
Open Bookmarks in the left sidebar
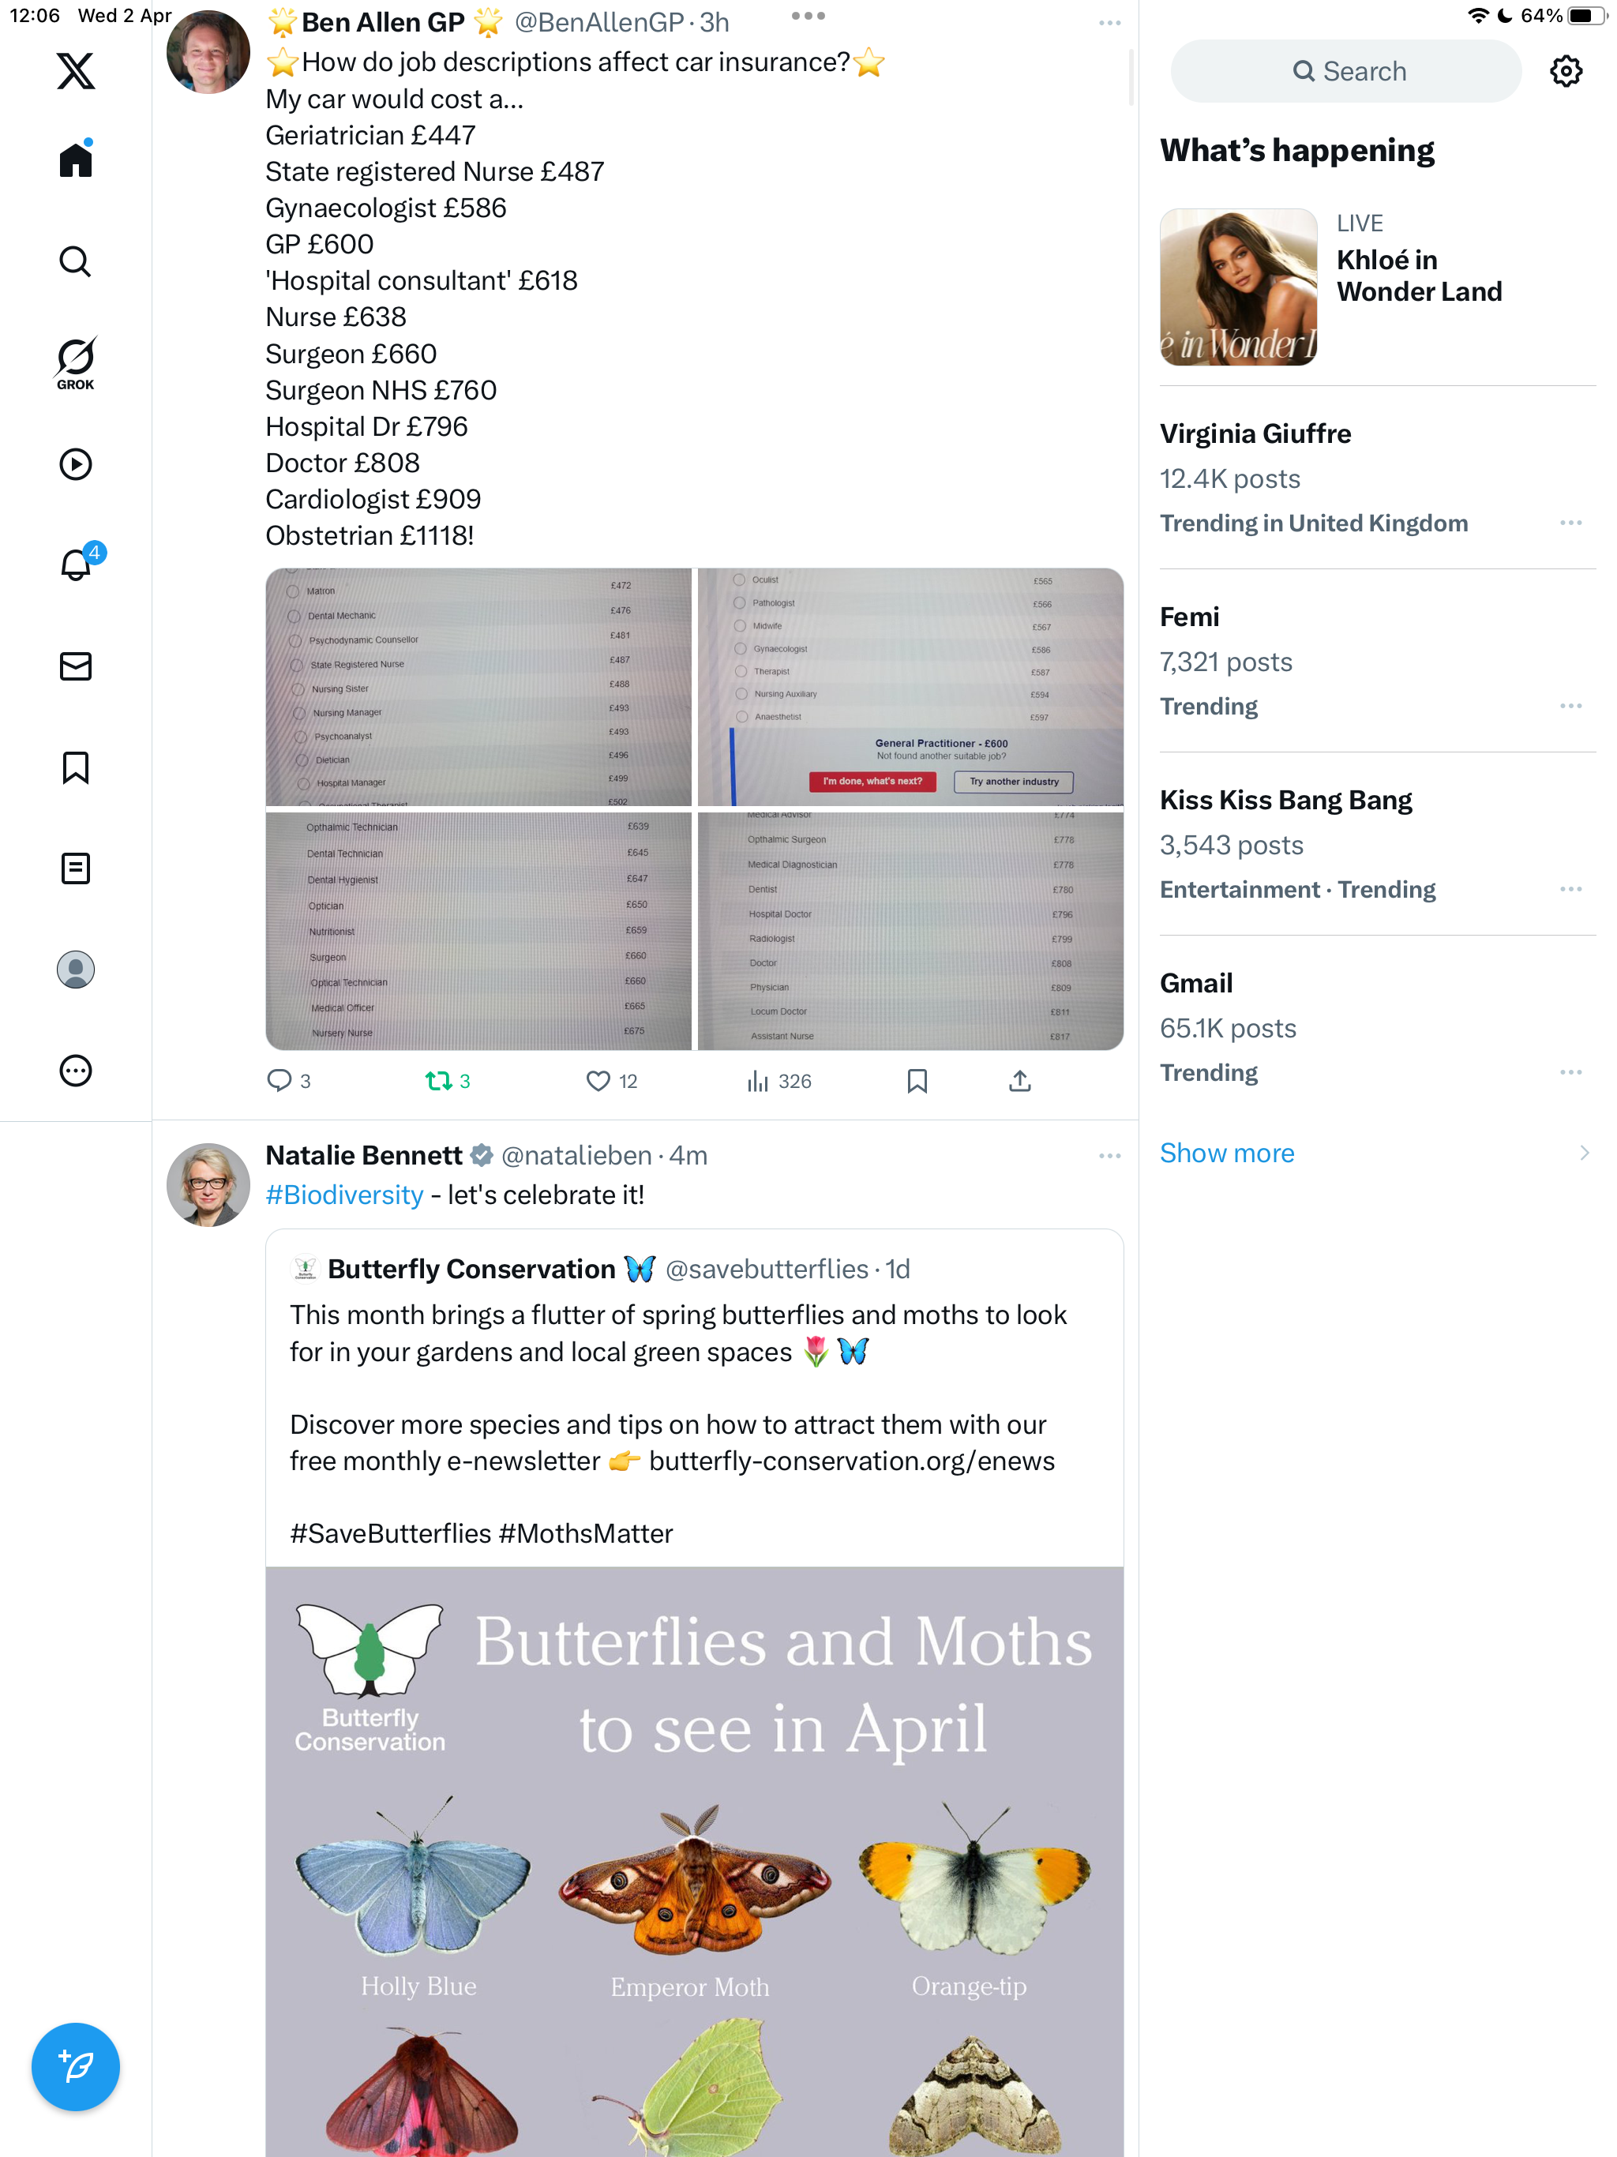(75, 767)
